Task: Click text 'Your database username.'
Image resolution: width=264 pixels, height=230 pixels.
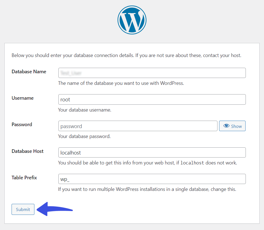Action: [85, 110]
